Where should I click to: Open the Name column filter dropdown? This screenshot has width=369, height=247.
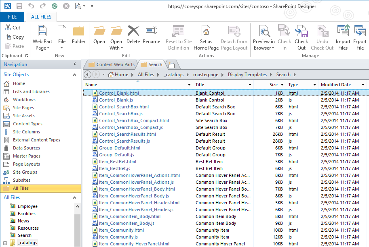189,85
